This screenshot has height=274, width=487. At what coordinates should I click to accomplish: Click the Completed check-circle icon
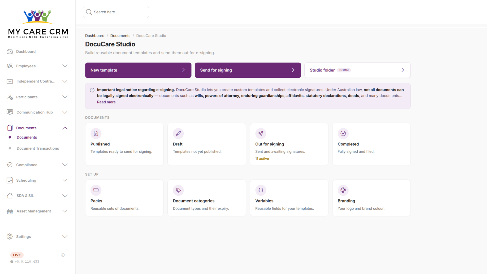click(343, 133)
